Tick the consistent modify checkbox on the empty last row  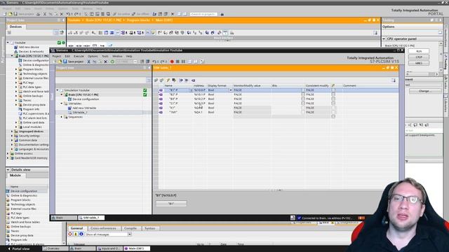[x=333, y=117]
